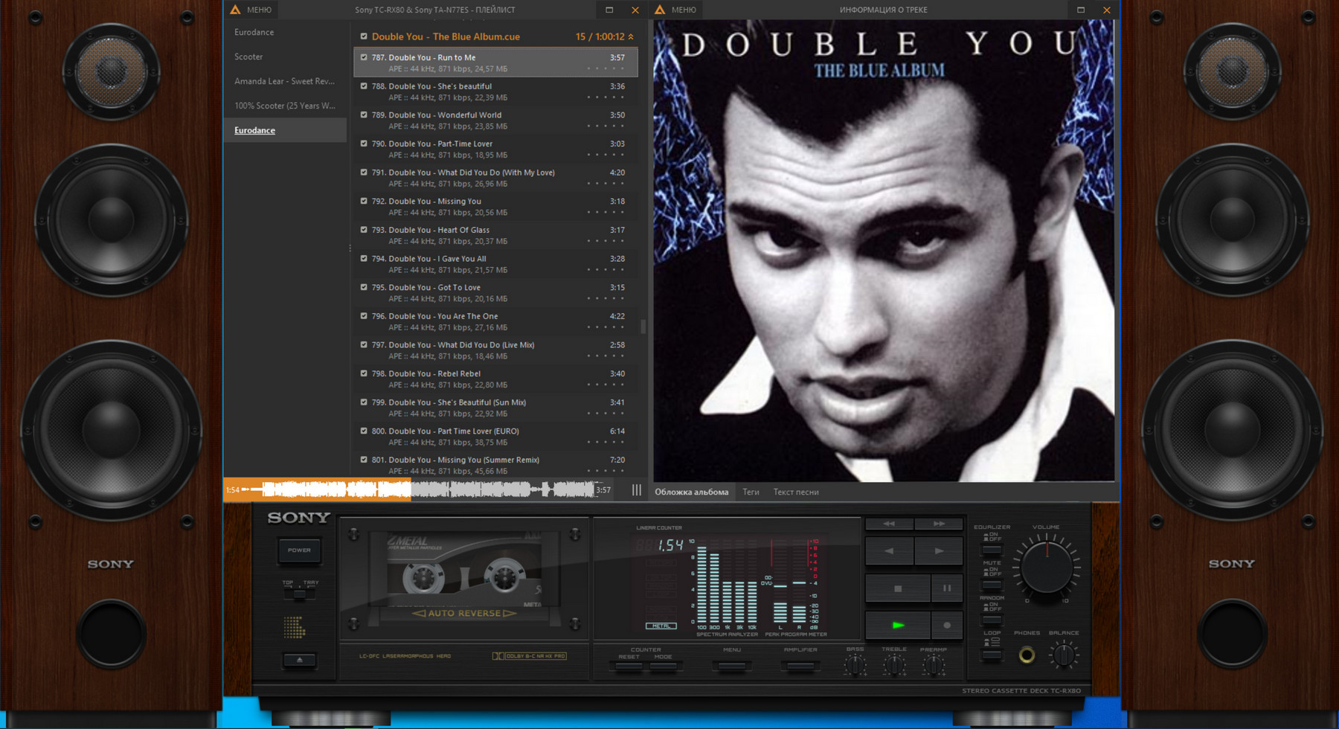This screenshot has width=1339, height=729.
Task: Click the dotted grid icon below TOP/TRAY
Action: (295, 627)
